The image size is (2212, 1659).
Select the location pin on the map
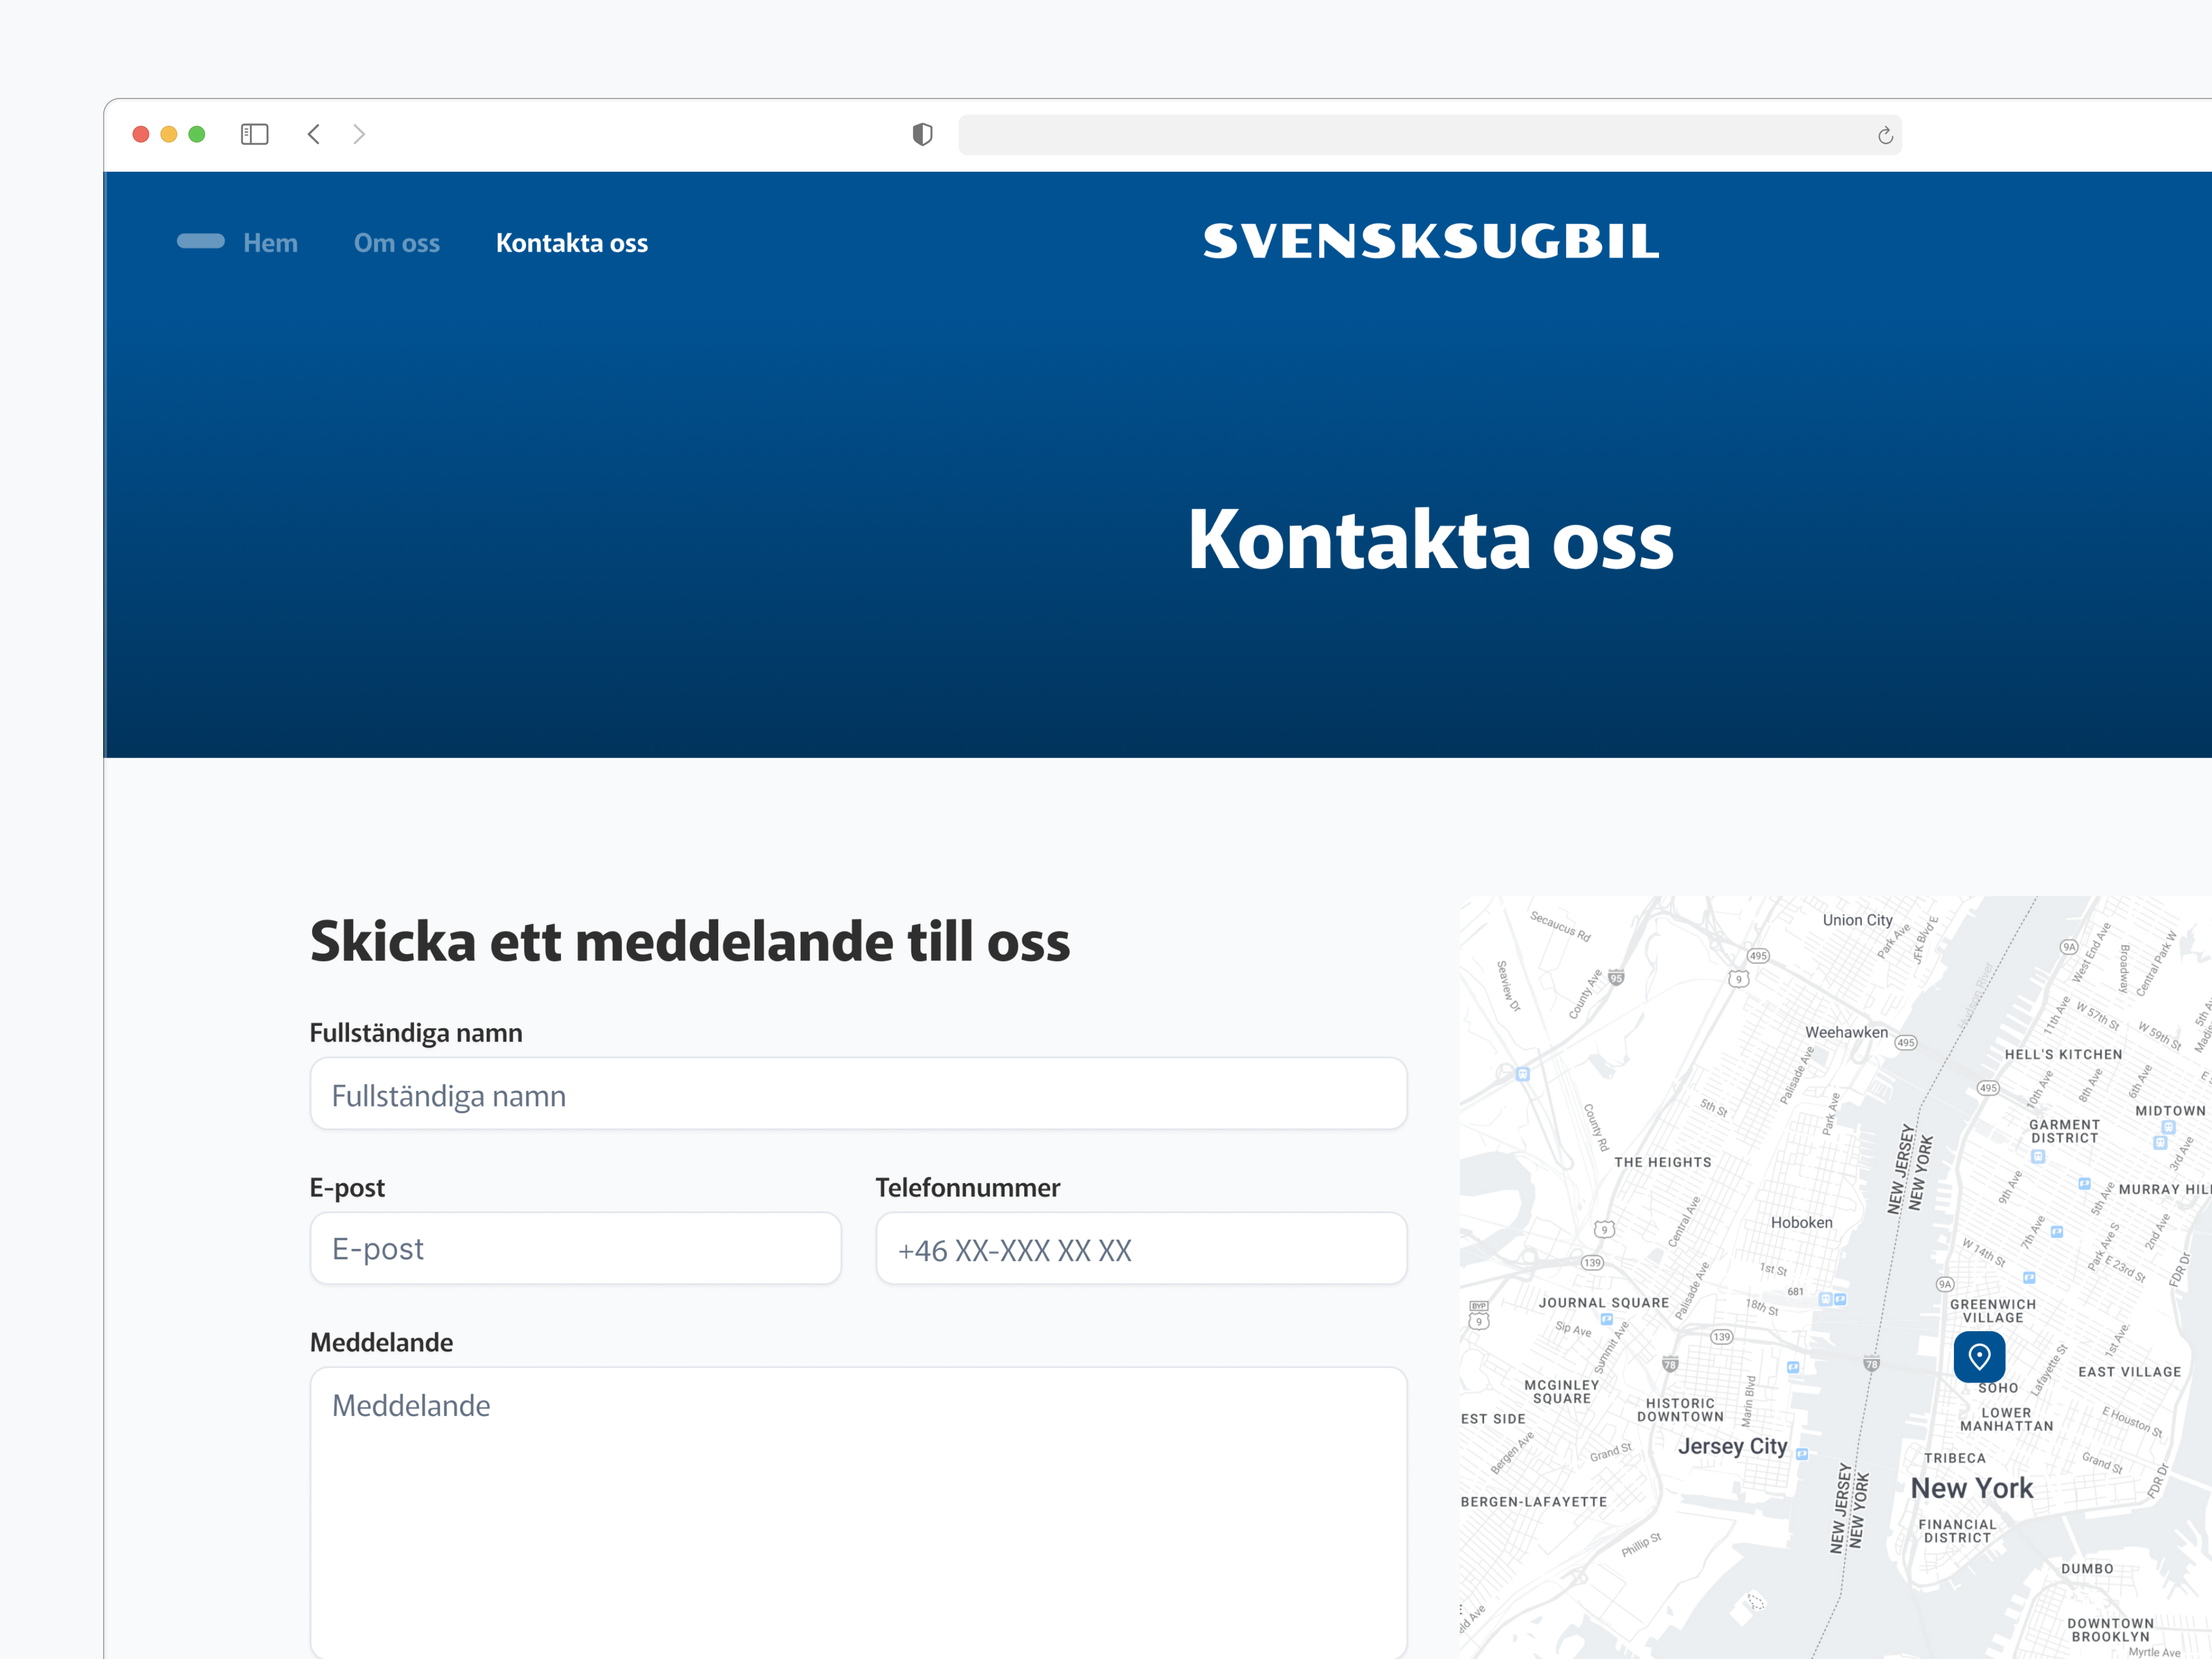click(x=1980, y=1357)
